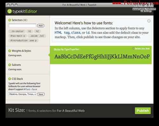The image size is (159, 126).
Task: Save the CSS Stack fallbacks
Action: tap(41, 94)
